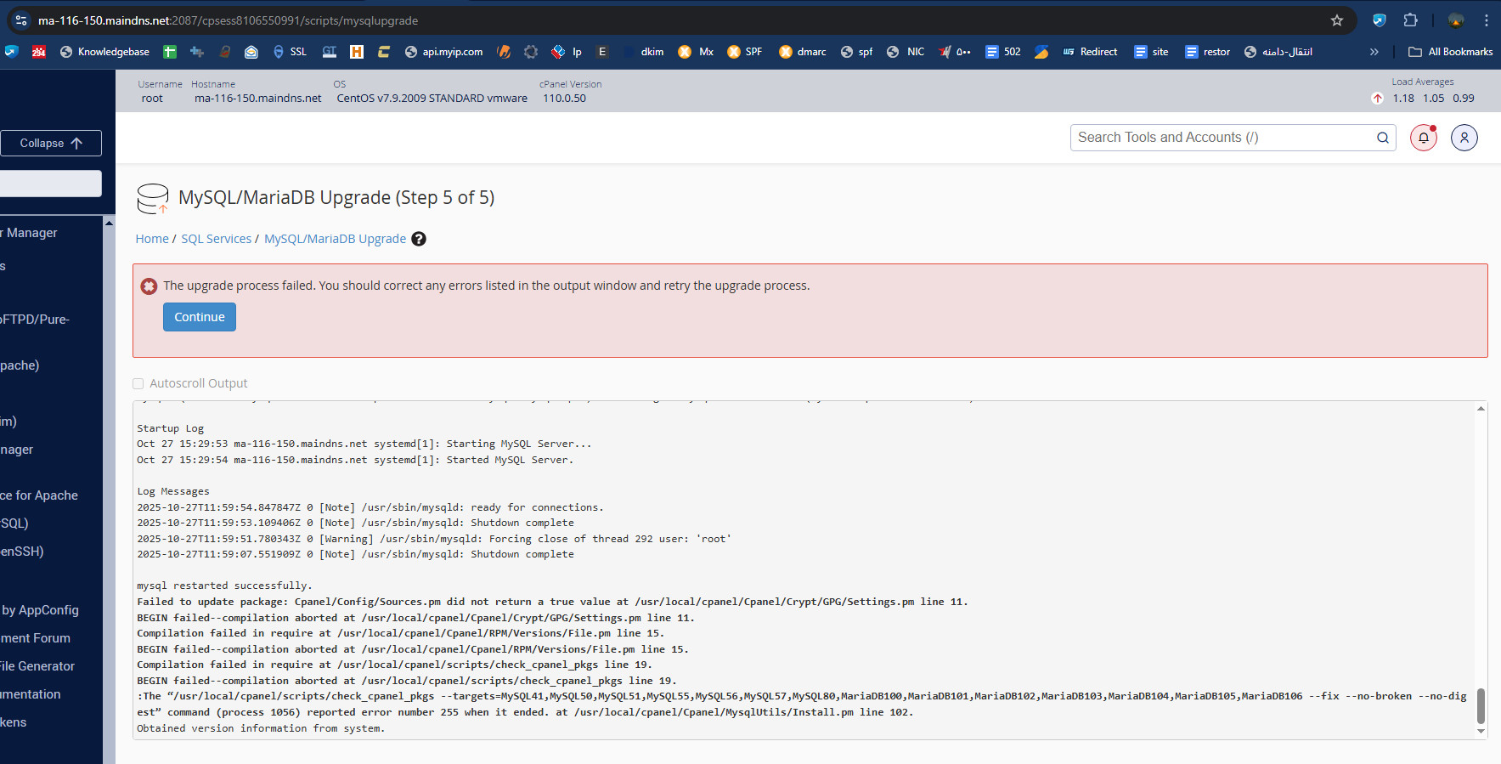Expand the hidden bookmarks overflow chevron
The width and height of the screenshot is (1501, 764).
(1374, 52)
